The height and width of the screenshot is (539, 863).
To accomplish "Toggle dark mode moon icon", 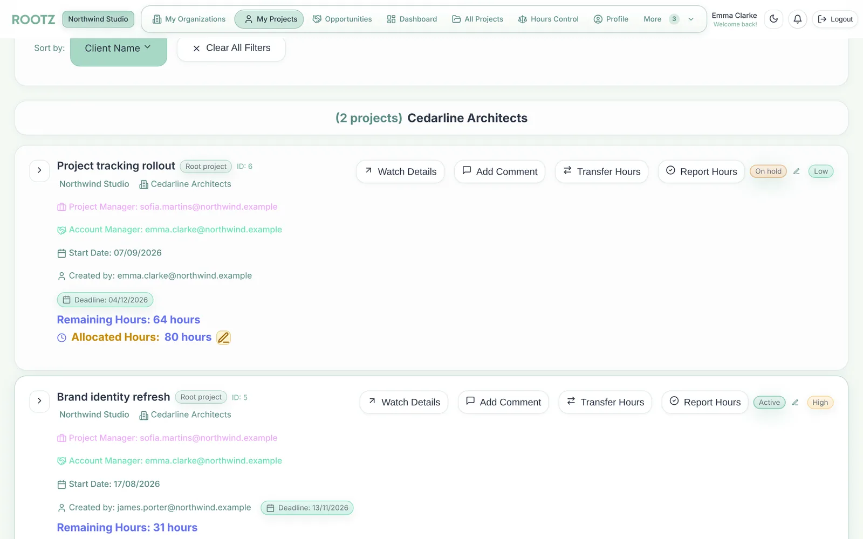I will click(773, 19).
